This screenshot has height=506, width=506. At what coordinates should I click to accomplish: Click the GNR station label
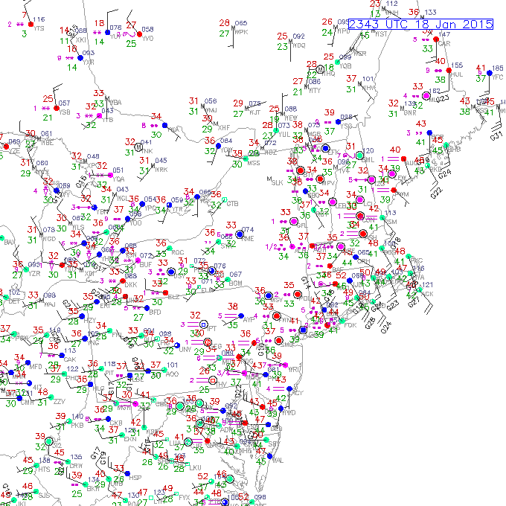[x=410, y=112]
